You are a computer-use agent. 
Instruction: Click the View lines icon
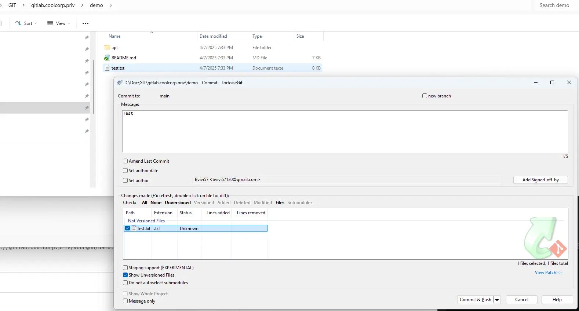50,23
